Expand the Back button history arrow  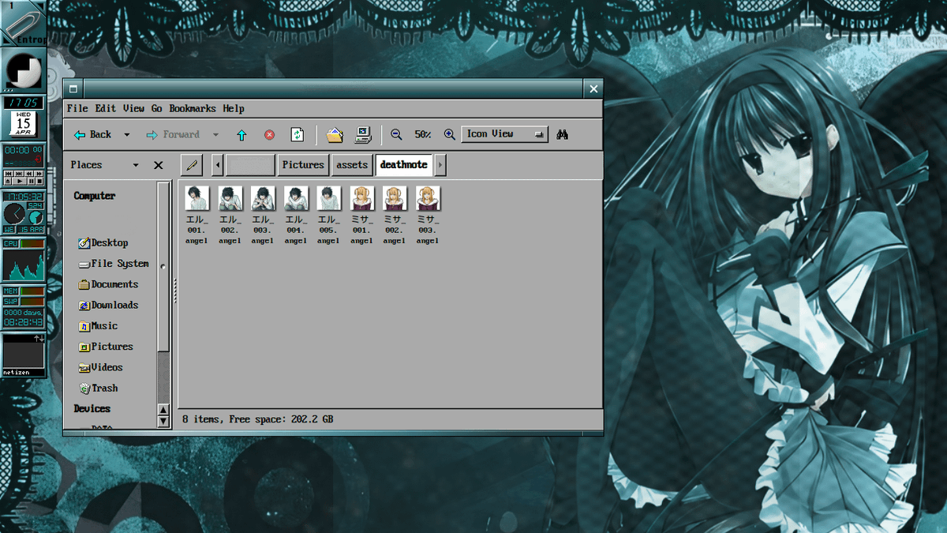(125, 134)
